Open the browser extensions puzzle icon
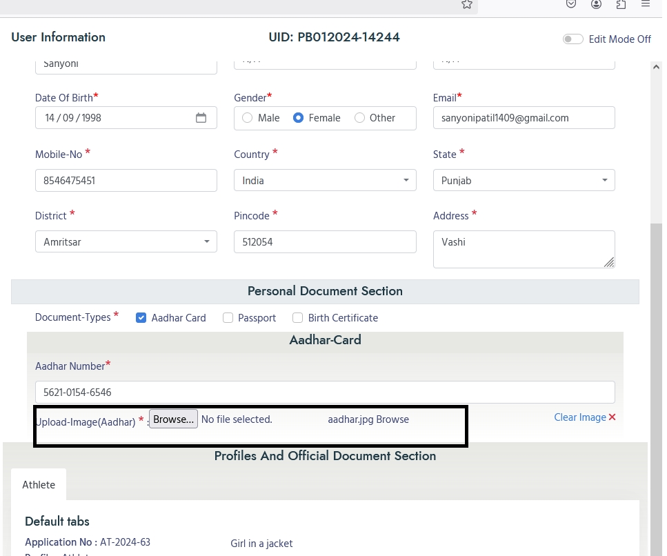This screenshot has width=667, height=556. point(621,4)
